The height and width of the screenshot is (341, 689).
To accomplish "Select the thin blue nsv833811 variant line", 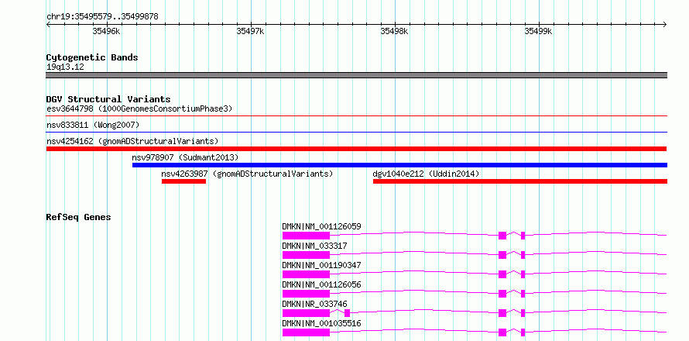I will [357, 132].
